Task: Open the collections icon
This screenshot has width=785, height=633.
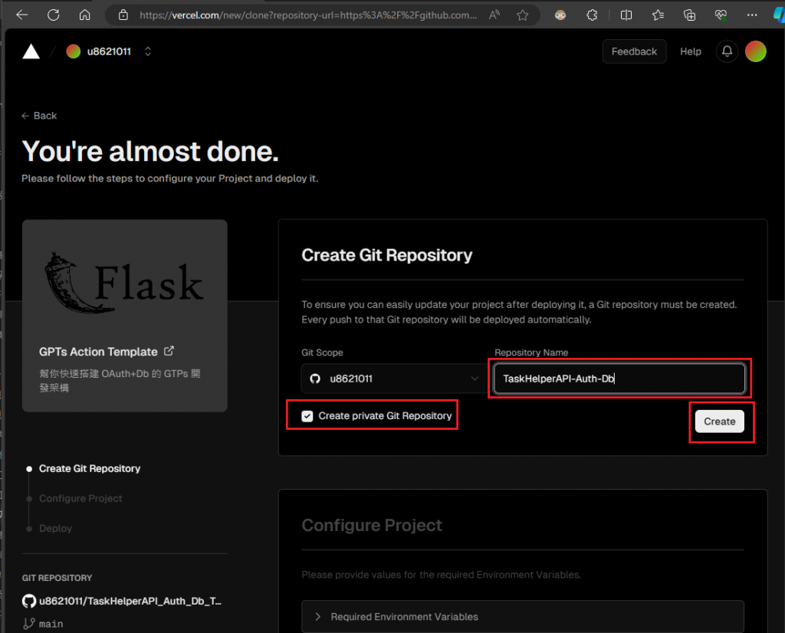Action: pyautogui.click(x=689, y=15)
